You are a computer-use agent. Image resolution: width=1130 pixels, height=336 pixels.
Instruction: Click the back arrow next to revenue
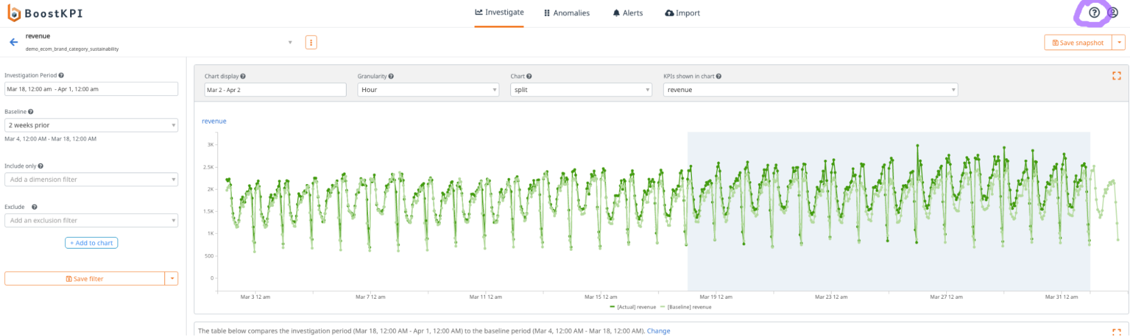click(x=14, y=42)
